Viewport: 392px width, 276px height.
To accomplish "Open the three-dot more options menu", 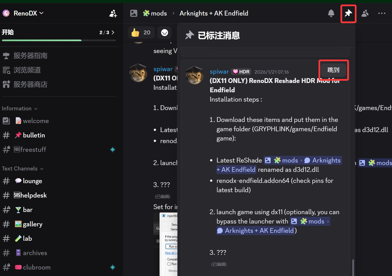I will [x=382, y=13].
